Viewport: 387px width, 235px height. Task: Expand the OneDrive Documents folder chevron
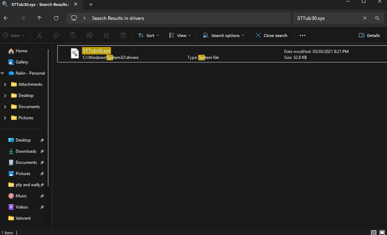pos(5,107)
